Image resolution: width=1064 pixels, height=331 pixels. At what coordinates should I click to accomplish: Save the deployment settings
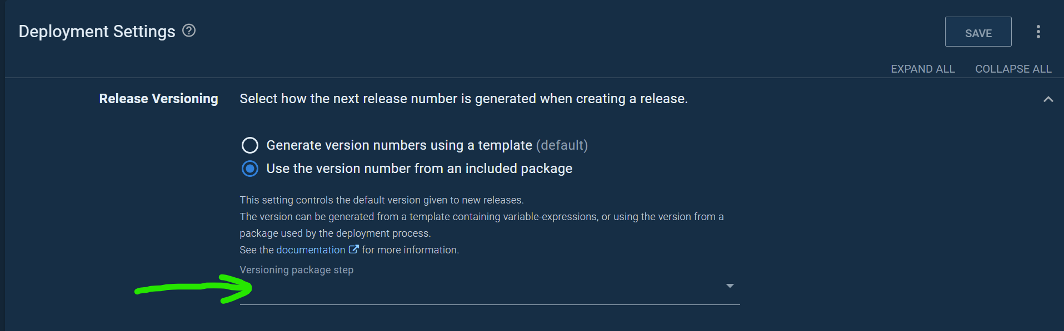[x=978, y=32]
